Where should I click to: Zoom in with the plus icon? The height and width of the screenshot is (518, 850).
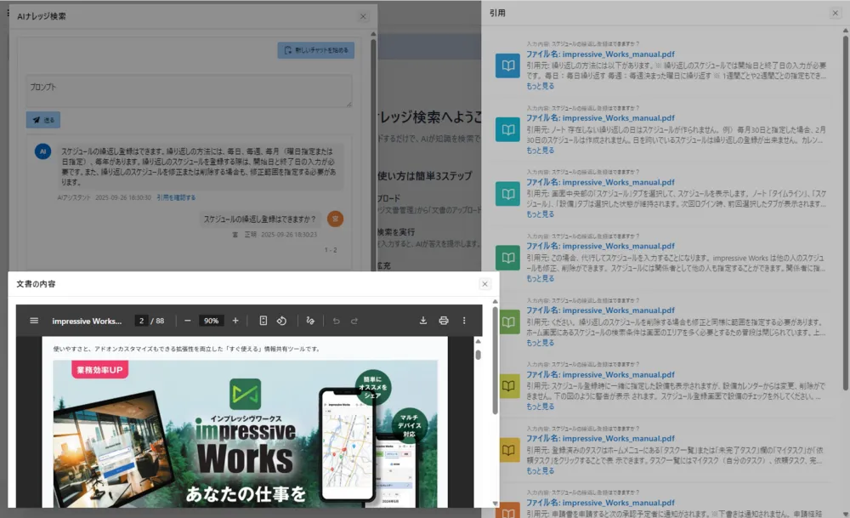(235, 320)
